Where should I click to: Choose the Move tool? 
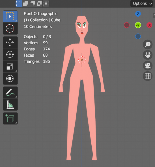point(10,42)
